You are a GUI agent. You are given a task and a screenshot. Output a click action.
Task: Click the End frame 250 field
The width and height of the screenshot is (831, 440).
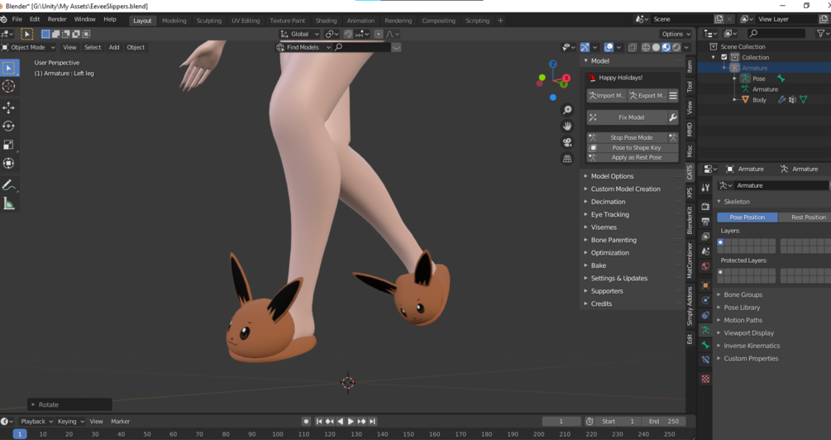663,422
